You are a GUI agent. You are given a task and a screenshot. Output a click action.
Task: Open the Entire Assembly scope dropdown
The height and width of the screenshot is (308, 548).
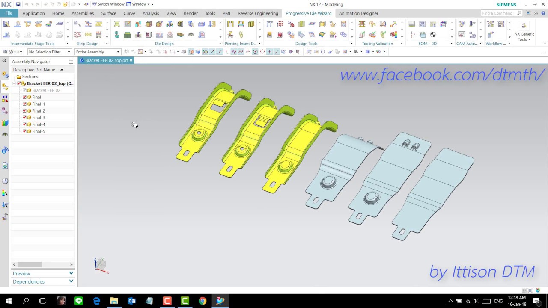coord(98,52)
